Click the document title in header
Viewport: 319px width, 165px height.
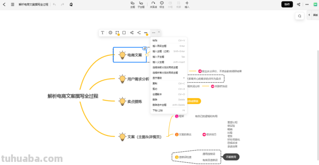(x=33, y=4)
